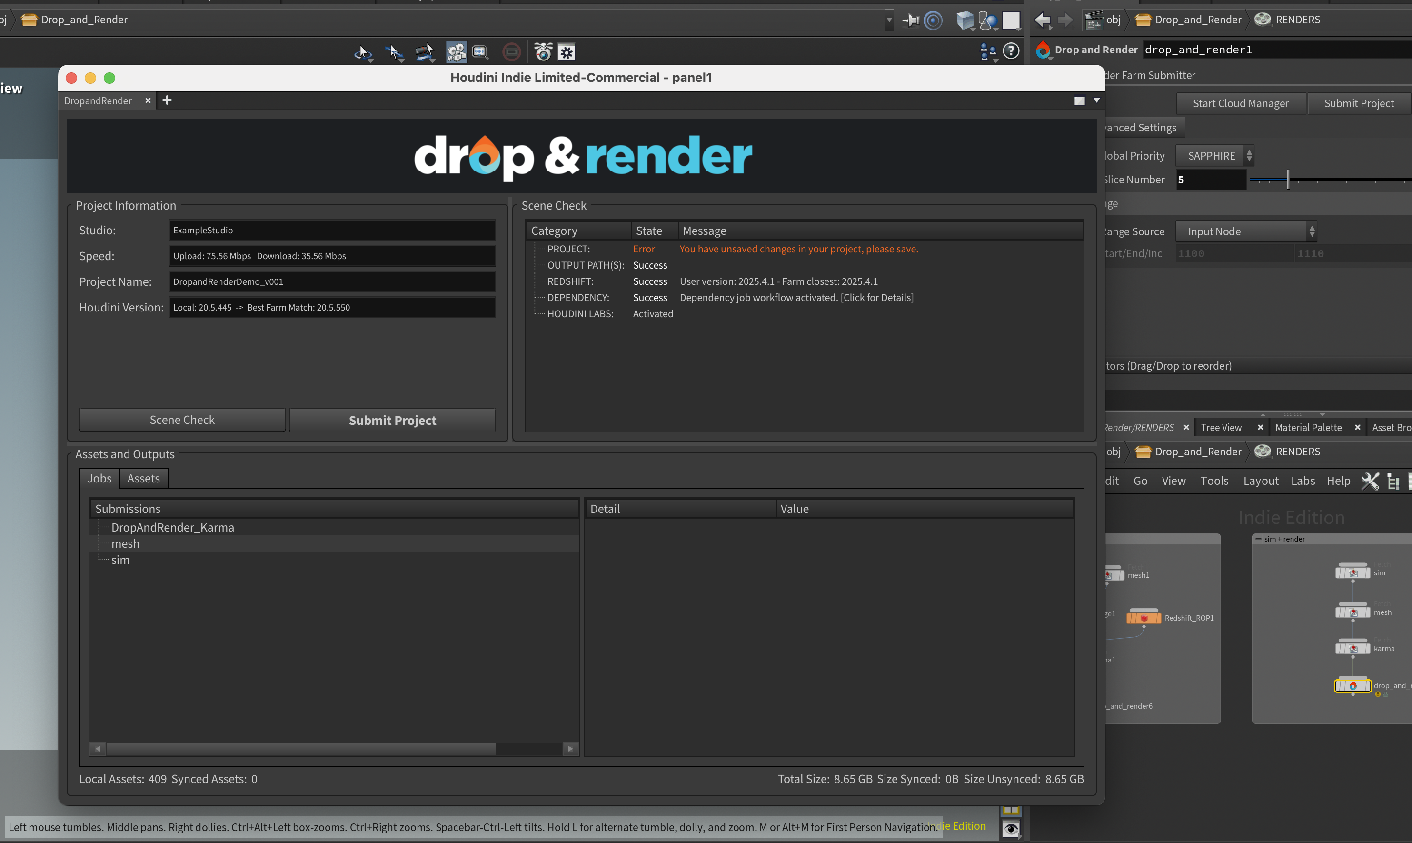Click the Submissions horizontal scrollbar
Viewport: 1412px width, 843px height.
pyautogui.click(x=301, y=749)
